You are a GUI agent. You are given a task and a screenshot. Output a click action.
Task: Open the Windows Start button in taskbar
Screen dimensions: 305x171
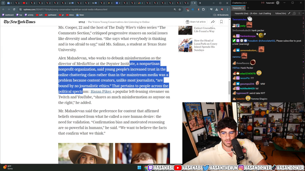(x=139, y=168)
